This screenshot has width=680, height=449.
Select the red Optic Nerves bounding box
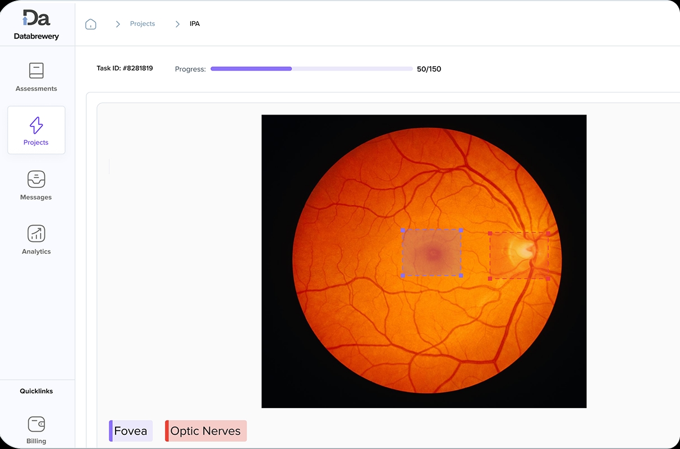click(x=519, y=255)
